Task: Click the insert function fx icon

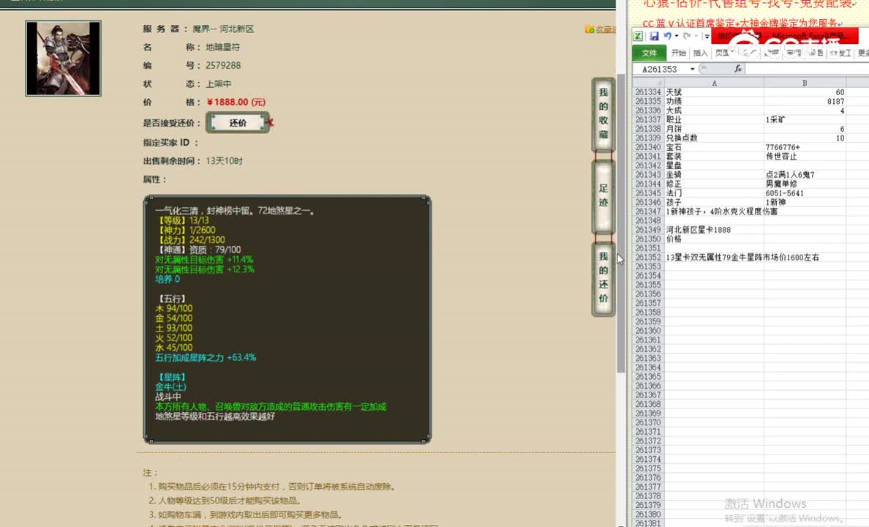Action: [x=737, y=69]
